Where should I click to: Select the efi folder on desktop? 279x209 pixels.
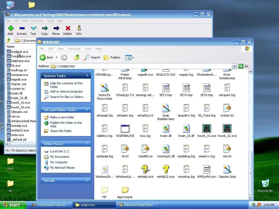[10, 183]
